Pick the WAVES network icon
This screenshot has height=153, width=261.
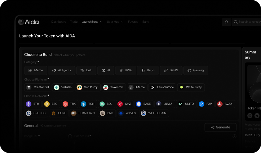pos(121,113)
